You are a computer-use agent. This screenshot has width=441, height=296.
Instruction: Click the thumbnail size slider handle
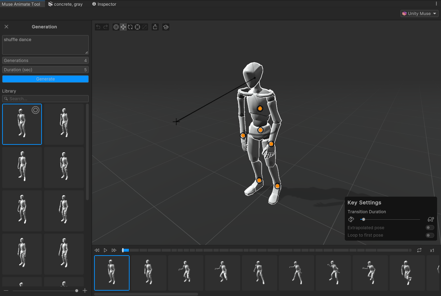coord(77,291)
